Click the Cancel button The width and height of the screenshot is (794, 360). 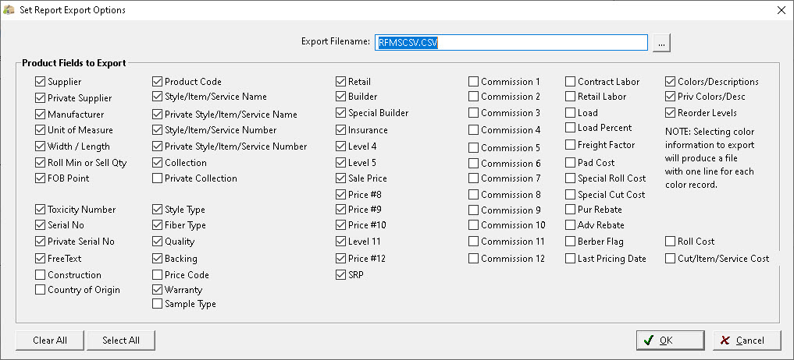(x=746, y=341)
